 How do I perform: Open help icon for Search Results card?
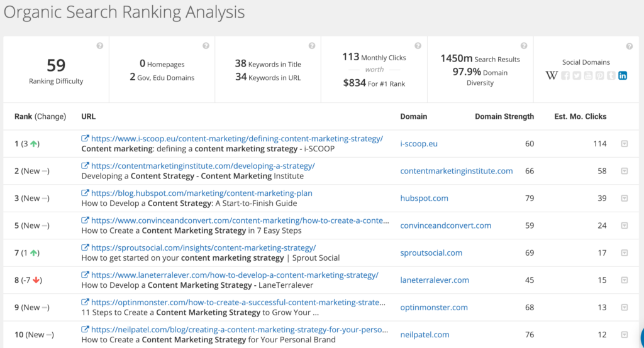point(524,46)
